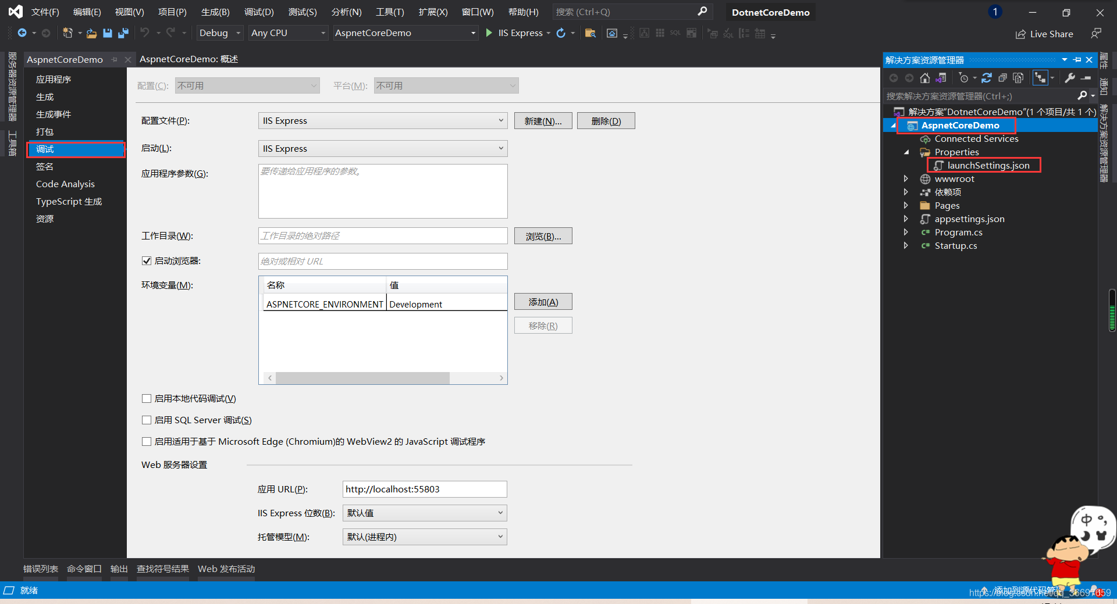Open the 工具(T) menu
This screenshot has width=1117, height=604.
click(390, 12)
